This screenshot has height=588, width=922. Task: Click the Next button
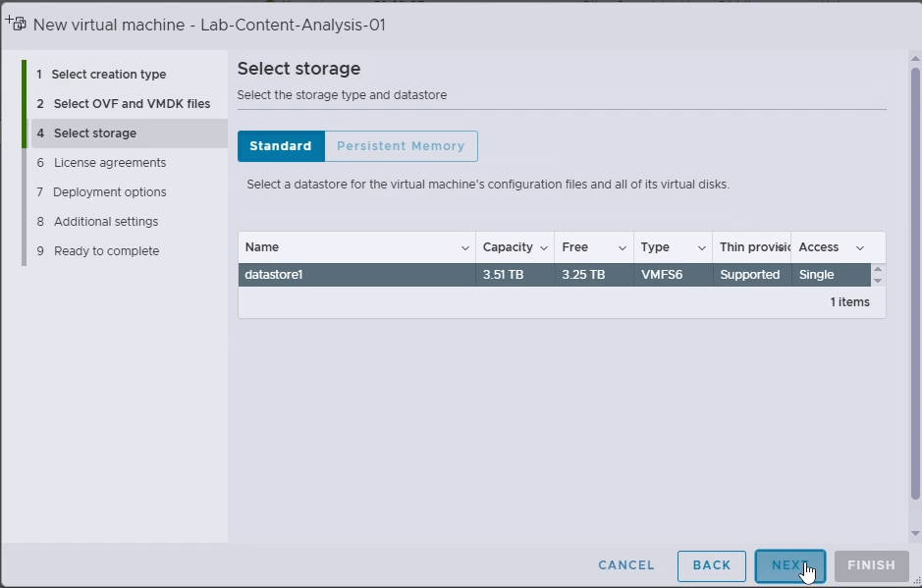click(790, 565)
